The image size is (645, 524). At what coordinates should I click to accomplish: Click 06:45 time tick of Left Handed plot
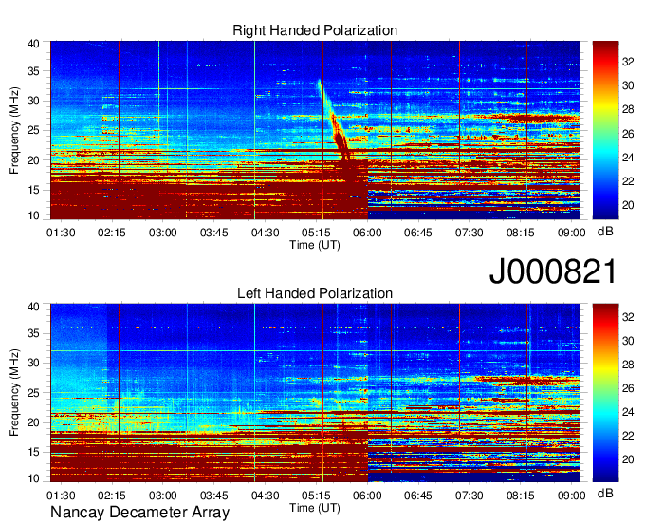point(418,496)
